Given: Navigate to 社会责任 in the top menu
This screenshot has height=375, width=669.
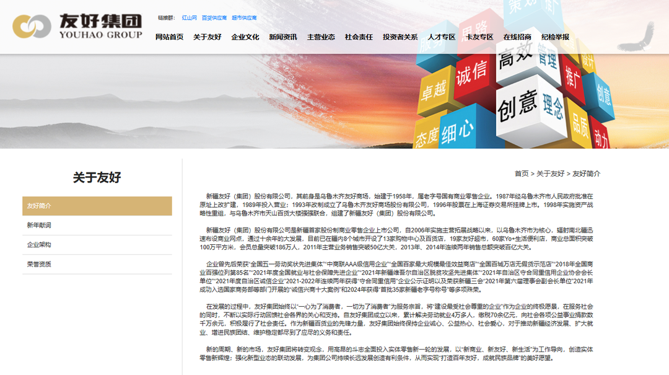Looking at the screenshot, I should (359, 37).
